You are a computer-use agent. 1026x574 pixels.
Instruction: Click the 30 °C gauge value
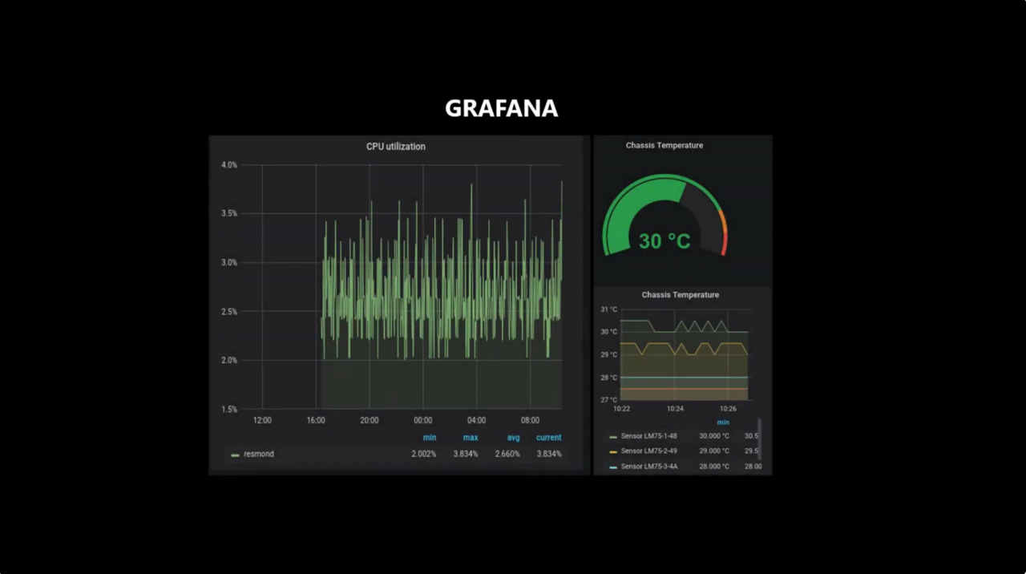click(x=664, y=241)
